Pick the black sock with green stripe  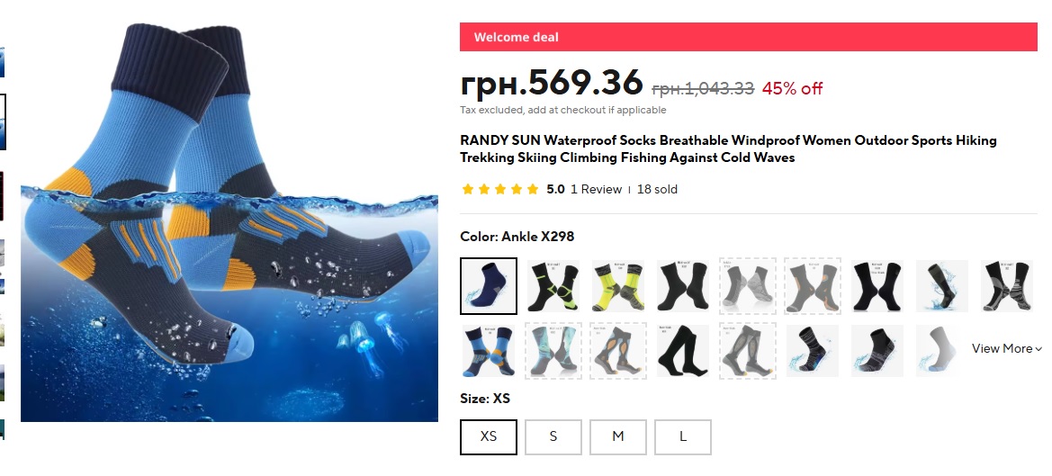click(553, 285)
